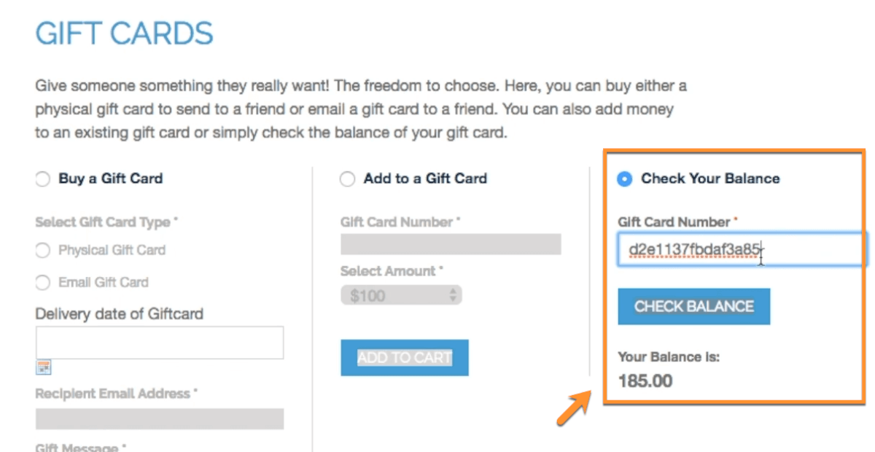Click the 'Your Balance is:' label

tap(669, 357)
